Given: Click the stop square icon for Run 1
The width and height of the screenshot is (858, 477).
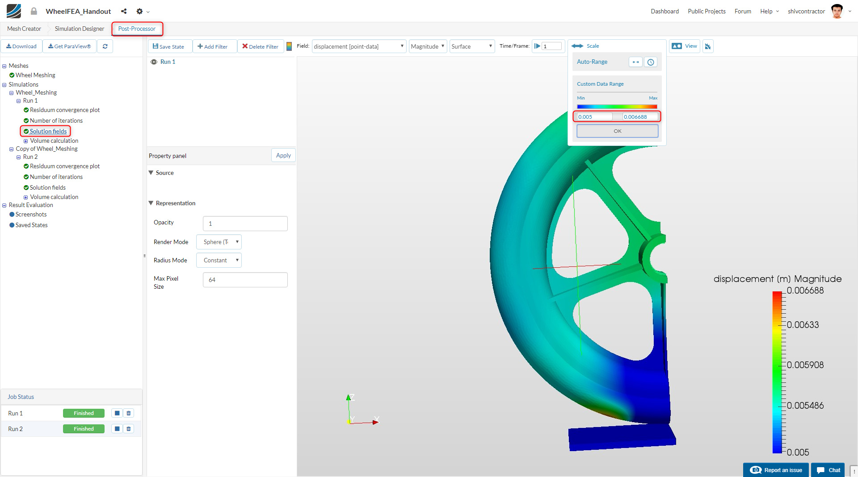Looking at the screenshot, I should (117, 413).
